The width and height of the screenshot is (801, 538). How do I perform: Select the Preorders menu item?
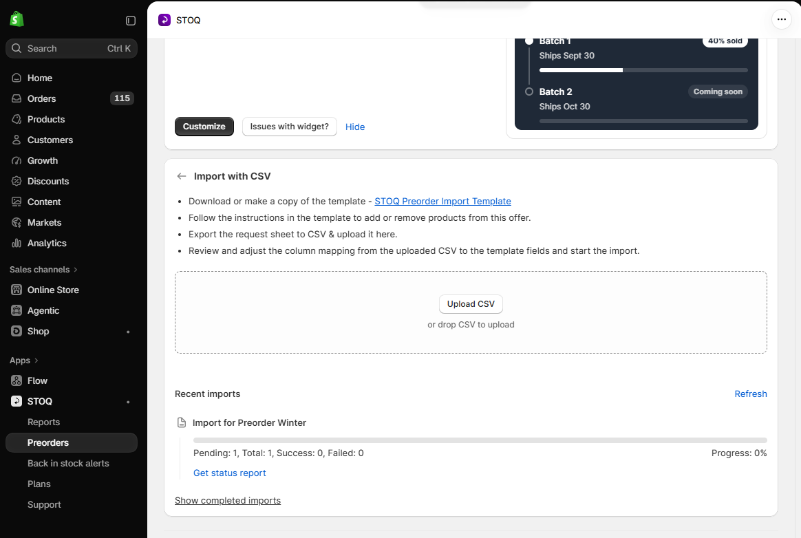click(72, 442)
